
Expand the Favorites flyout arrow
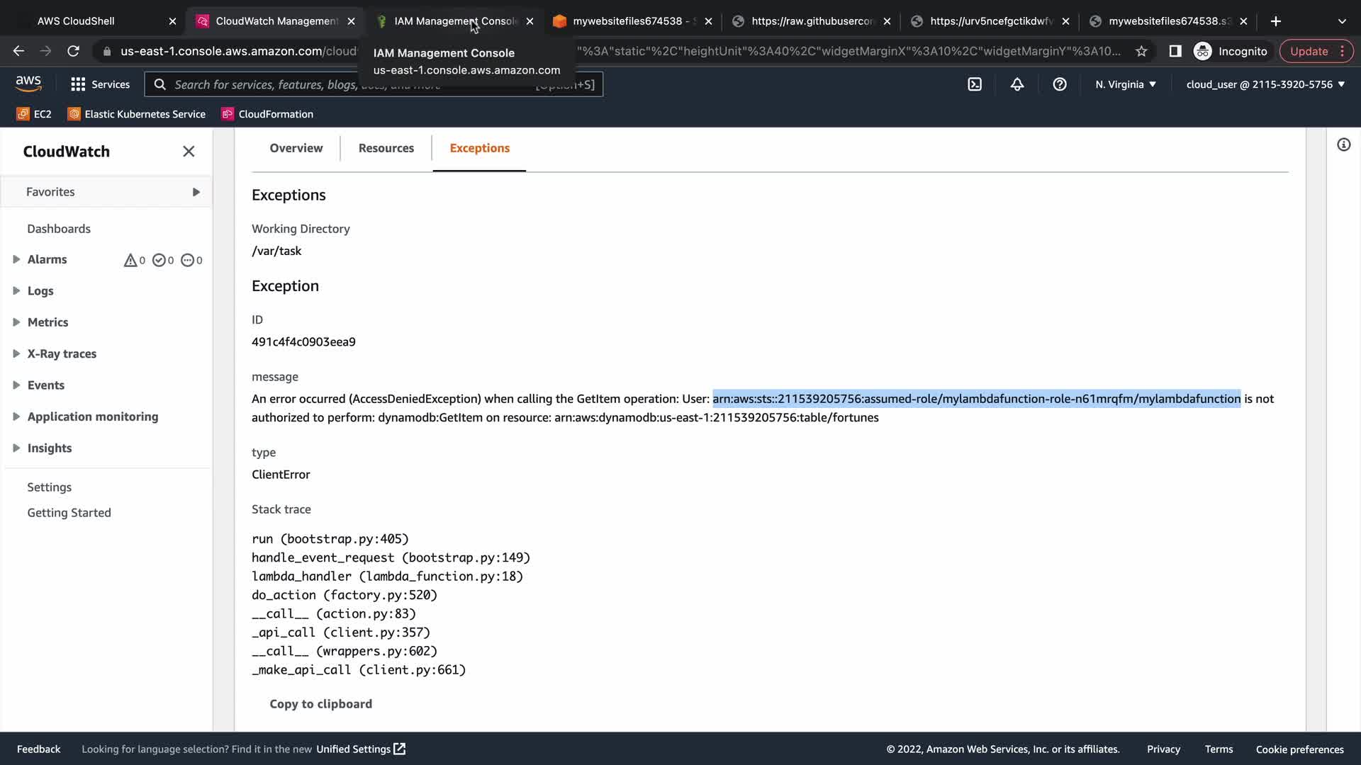pos(196,192)
